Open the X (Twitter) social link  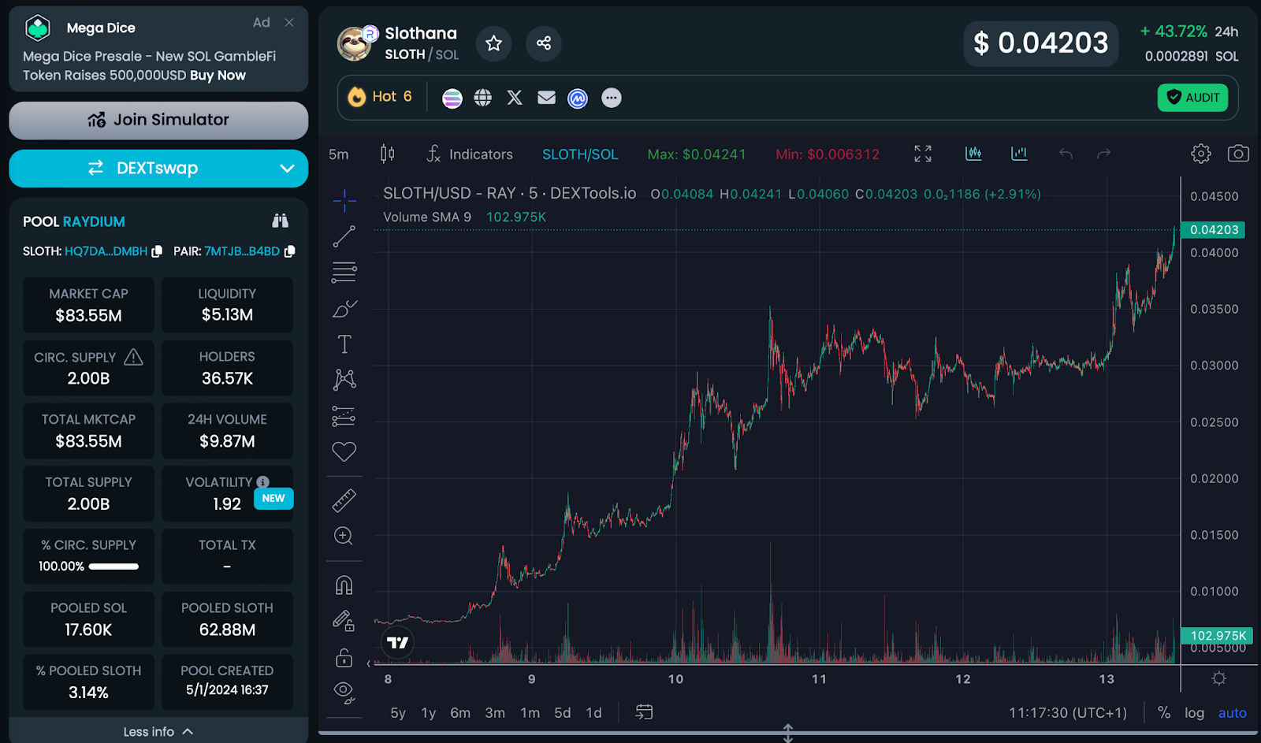coord(515,98)
